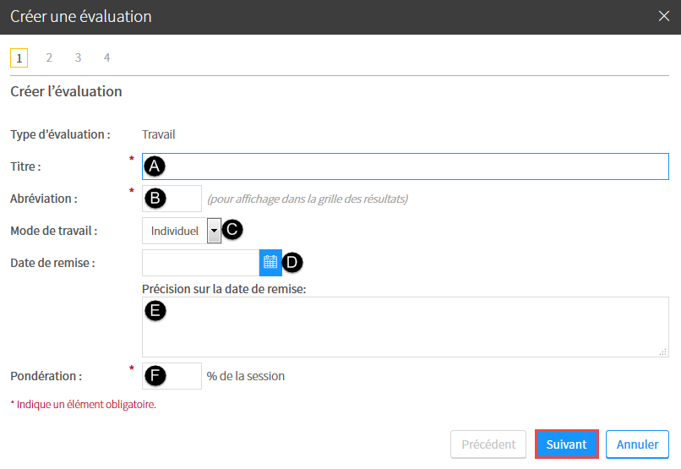Open step 4 of the wizard
This screenshot has width=681, height=469.
point(106,57)
